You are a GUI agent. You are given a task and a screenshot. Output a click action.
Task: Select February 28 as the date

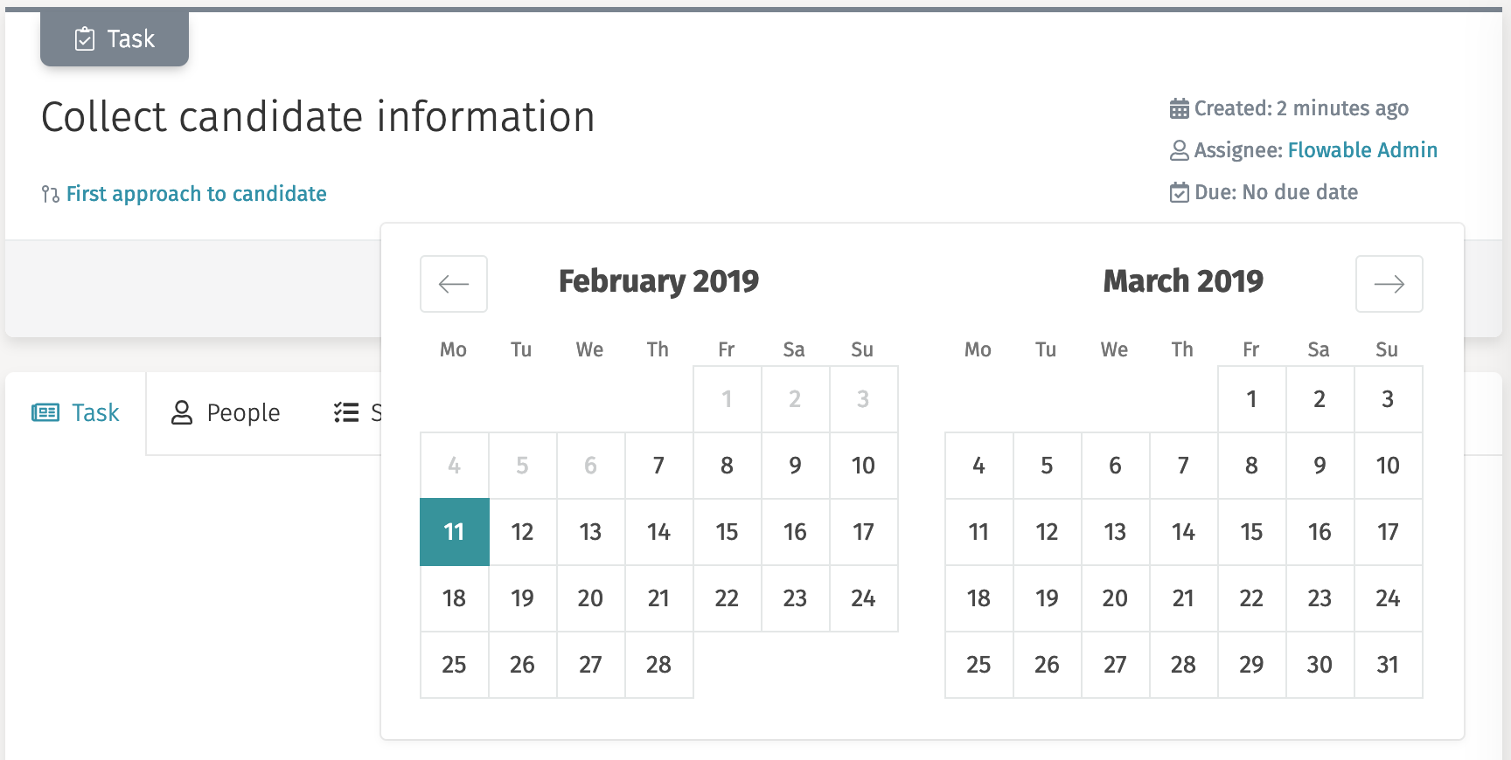tap(658, 665)
